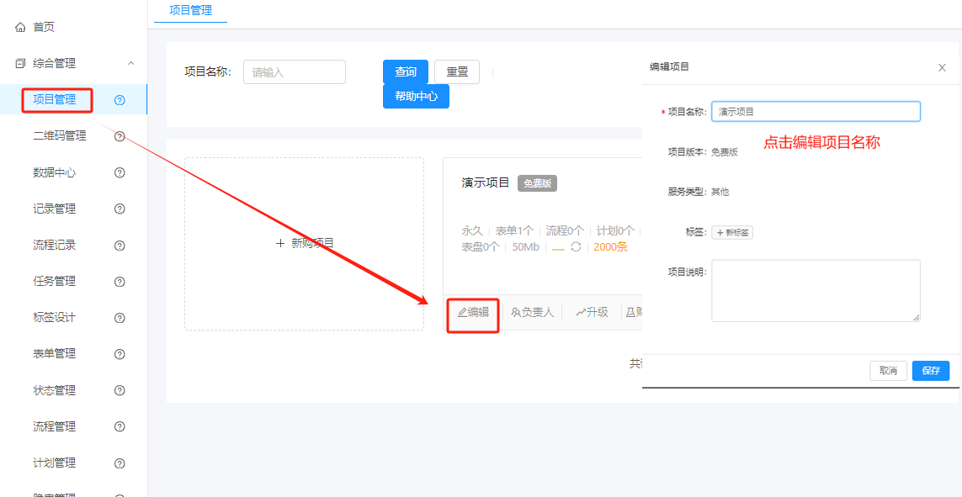Click the 保存 button in edit panel
The image size is (962, 497).
pyautogui.click(x=930, y=370)
